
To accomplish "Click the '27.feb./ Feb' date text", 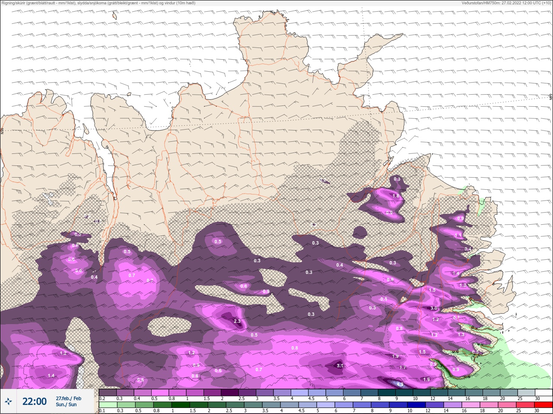I will click(x=68, y=398).
